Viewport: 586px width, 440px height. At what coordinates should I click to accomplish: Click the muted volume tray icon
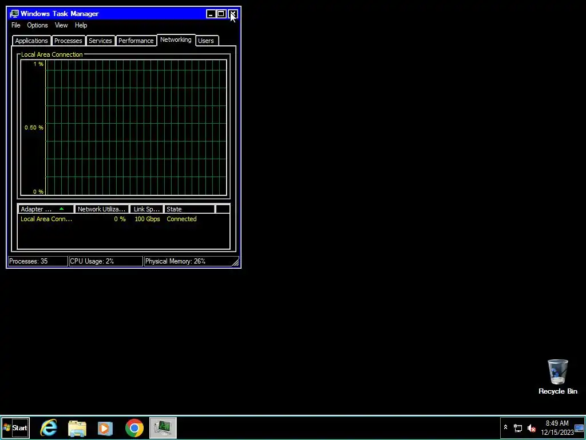point(531,428)
